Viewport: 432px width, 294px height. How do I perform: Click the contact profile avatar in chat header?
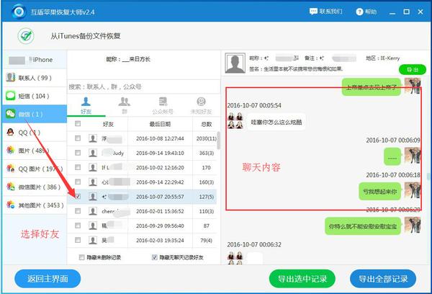(235, 63)
